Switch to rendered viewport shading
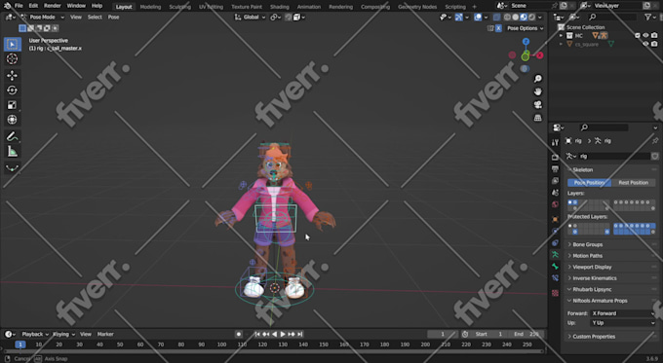This screenshot has height=363, width=663. [531, 18]
